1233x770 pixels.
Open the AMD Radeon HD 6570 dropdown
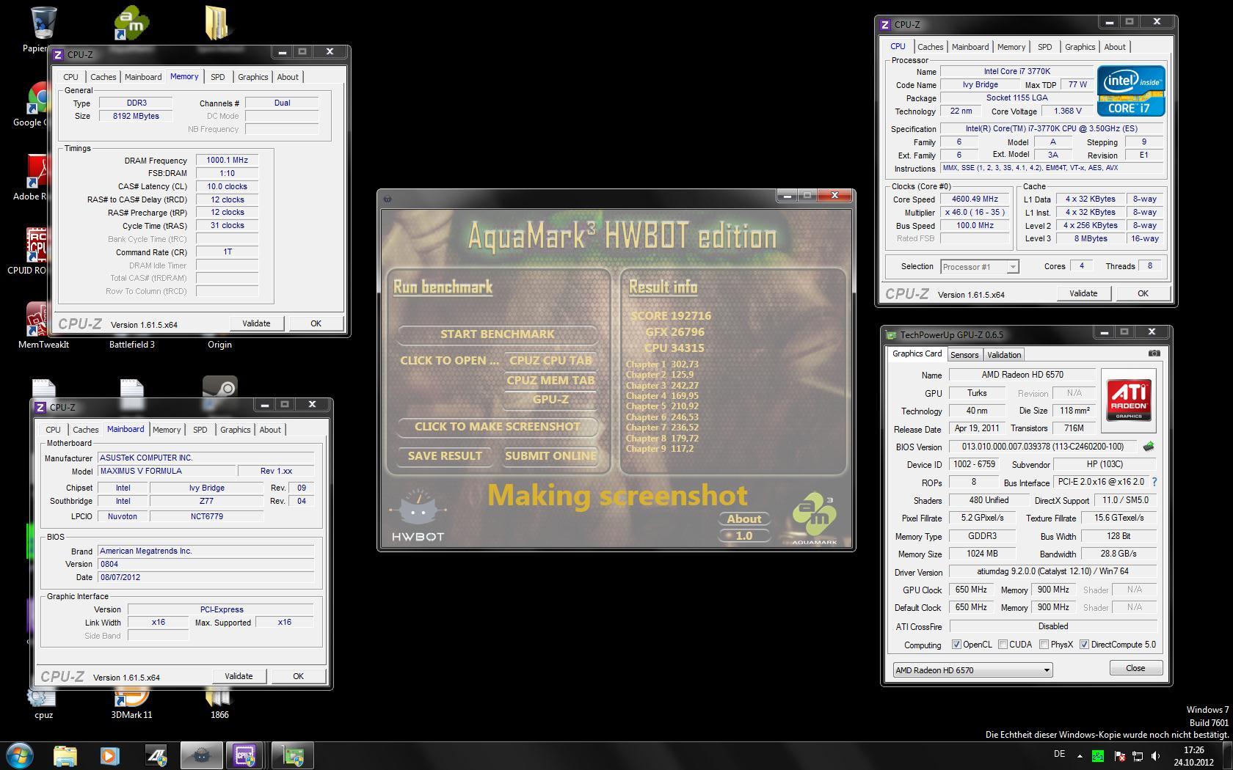pyautogui.click(x=972, y=670)
